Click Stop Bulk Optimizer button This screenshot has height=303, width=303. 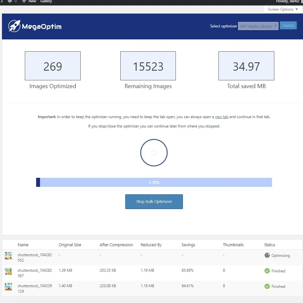tap(154, 202)
